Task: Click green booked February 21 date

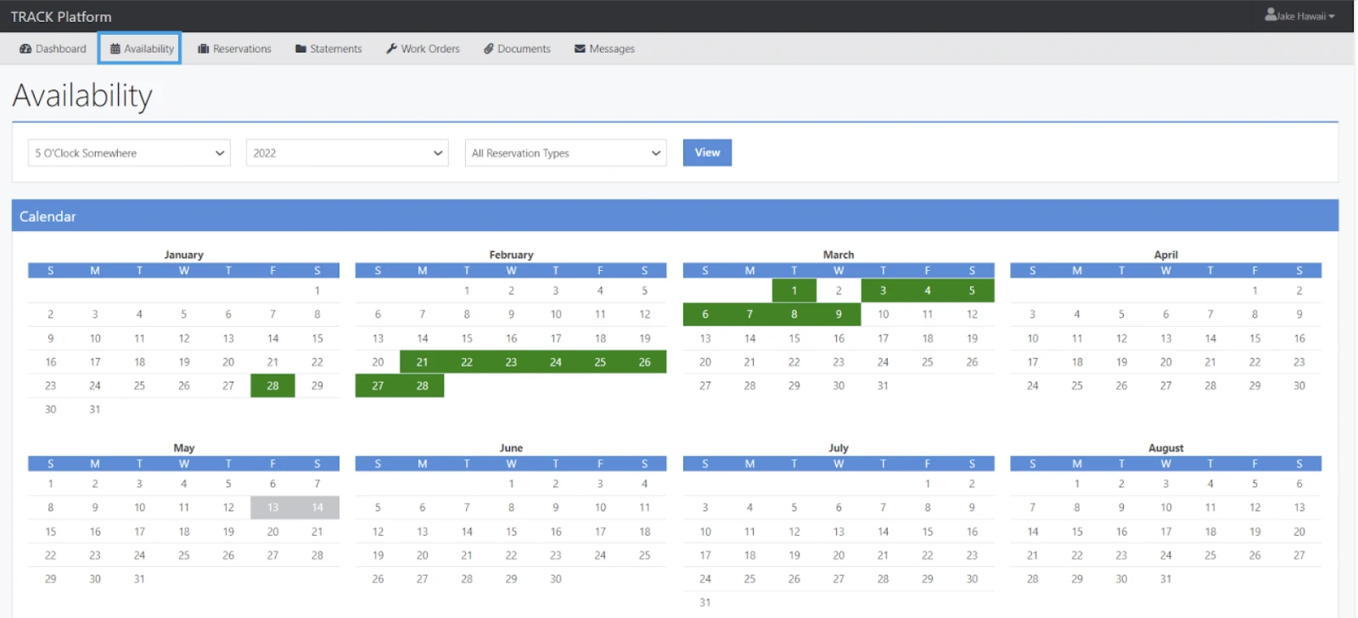Action: [x=422, y=362]
